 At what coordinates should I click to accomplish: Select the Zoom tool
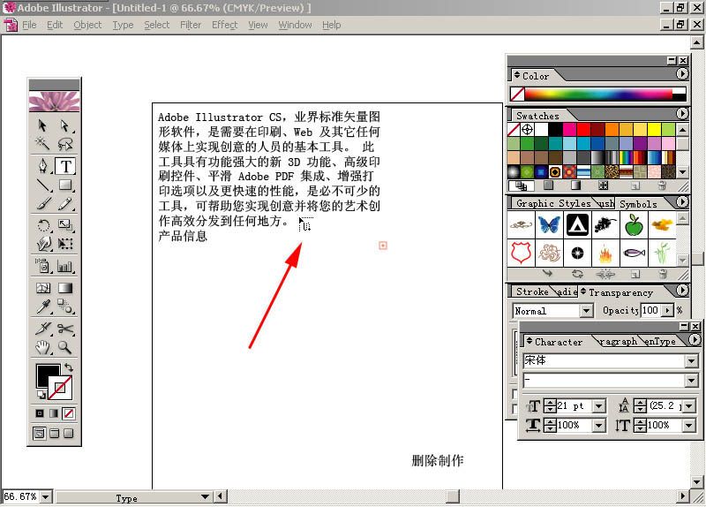pyautogui.click(x=65, y=347)
